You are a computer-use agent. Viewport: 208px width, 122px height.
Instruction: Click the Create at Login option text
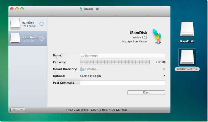[91, 76]
